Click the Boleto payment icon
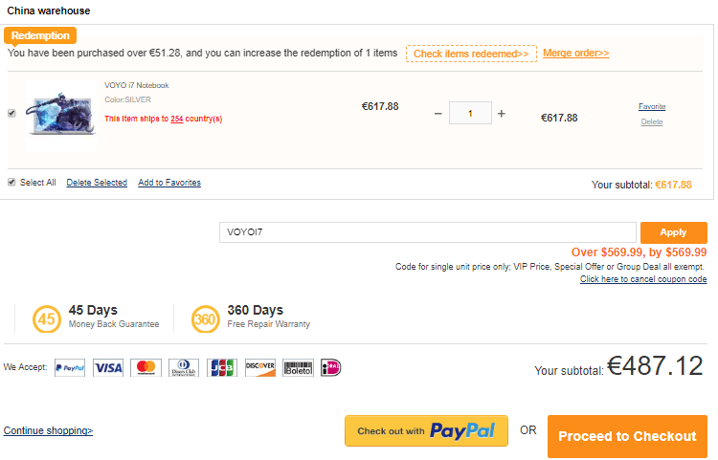The height and width of the screenshot is (460, 718). pos(298,367)
